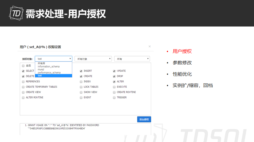This screenshot has width=254, height=142.
Task: Enable the CREATE VIEW checkbox
Action: pos(23,92)
